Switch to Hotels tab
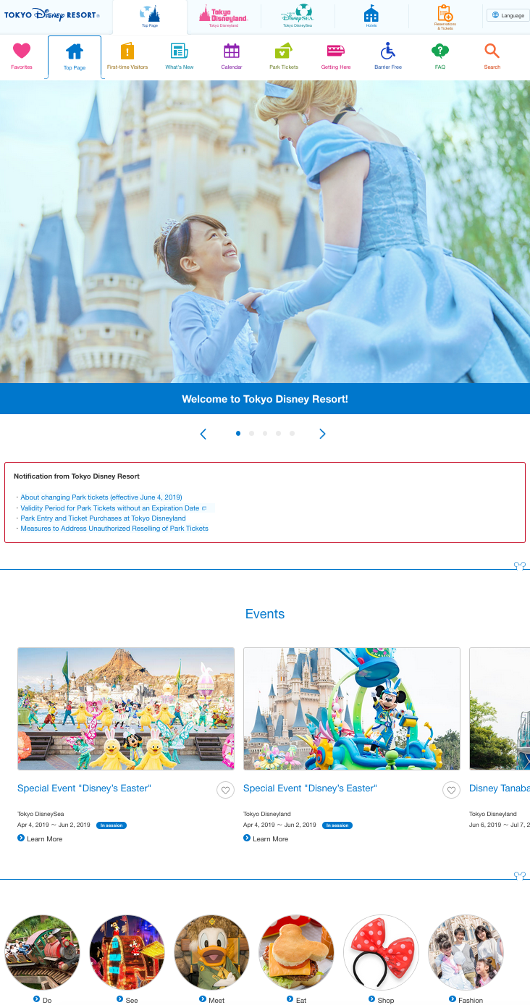The width and height of the screenshot is (530, 1005). point(371,17)
